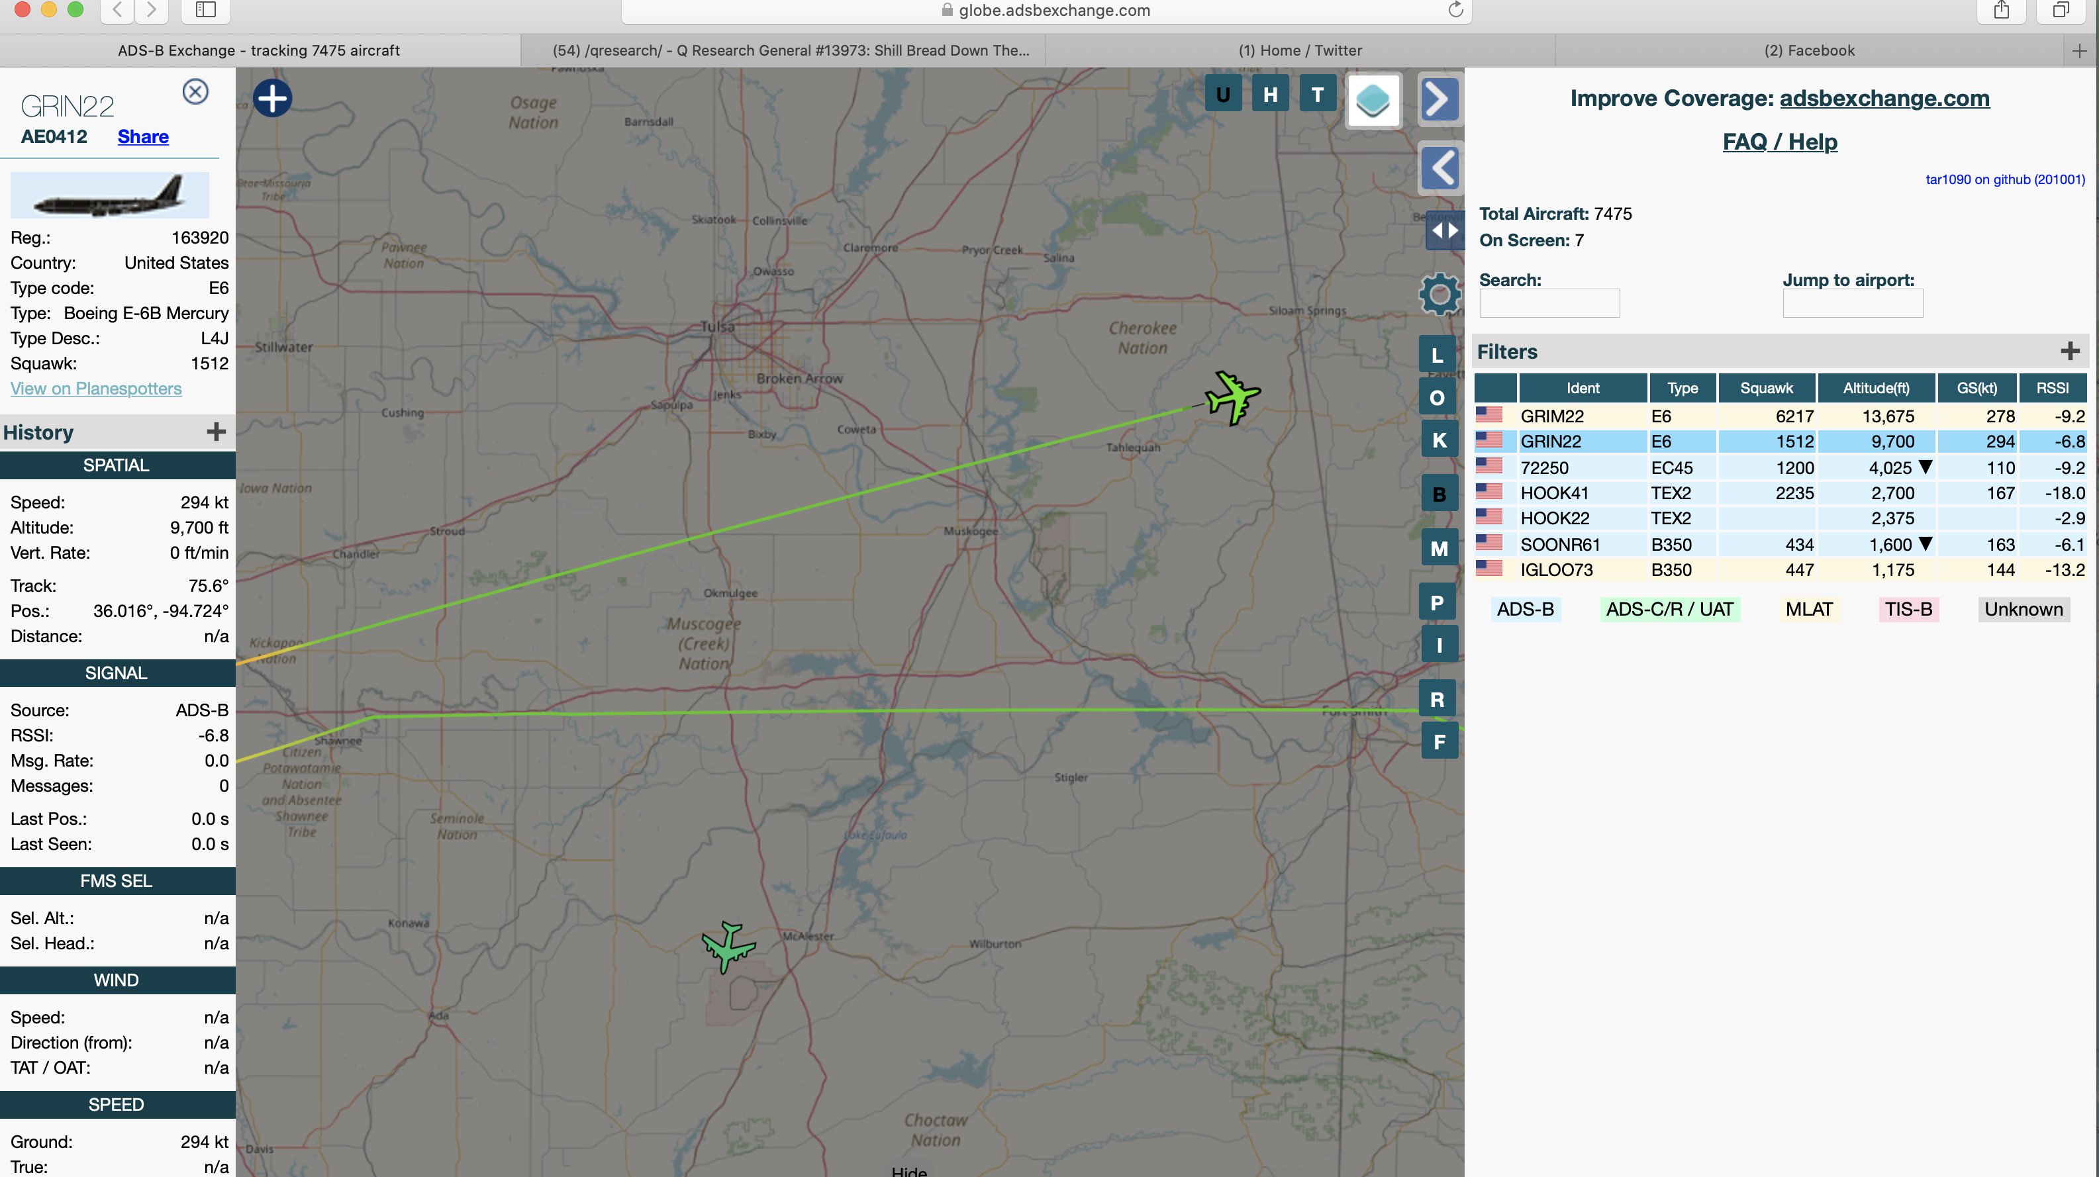The width and height of the screenshot is (2099, 1177).
Task: Expand the Filters section
Action: pyautogui.click(x=2070, y=351)
